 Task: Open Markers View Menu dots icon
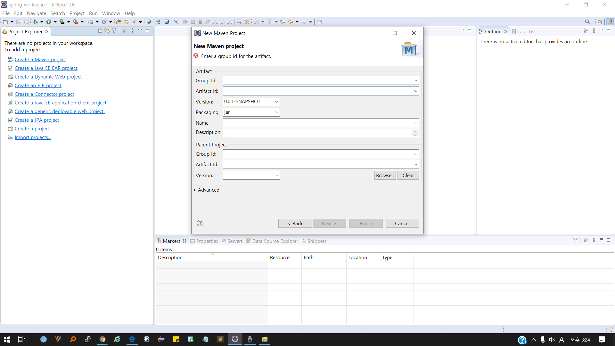594,240
